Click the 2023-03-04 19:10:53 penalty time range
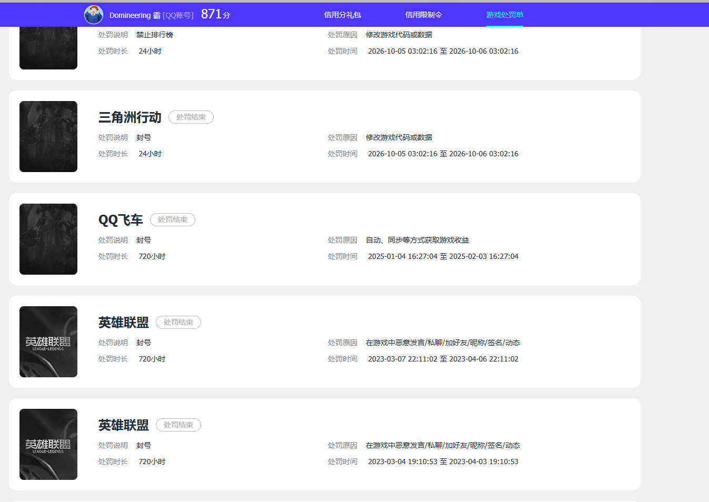 [x=443, y=461]
